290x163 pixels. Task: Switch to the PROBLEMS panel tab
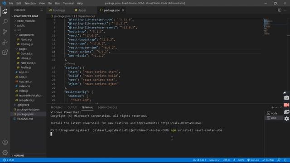click(57, 107)
